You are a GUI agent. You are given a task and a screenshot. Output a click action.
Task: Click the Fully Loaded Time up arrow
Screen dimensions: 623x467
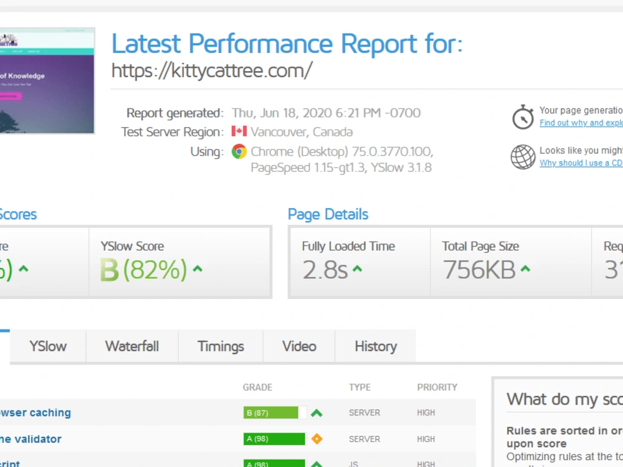coord(357,269)
